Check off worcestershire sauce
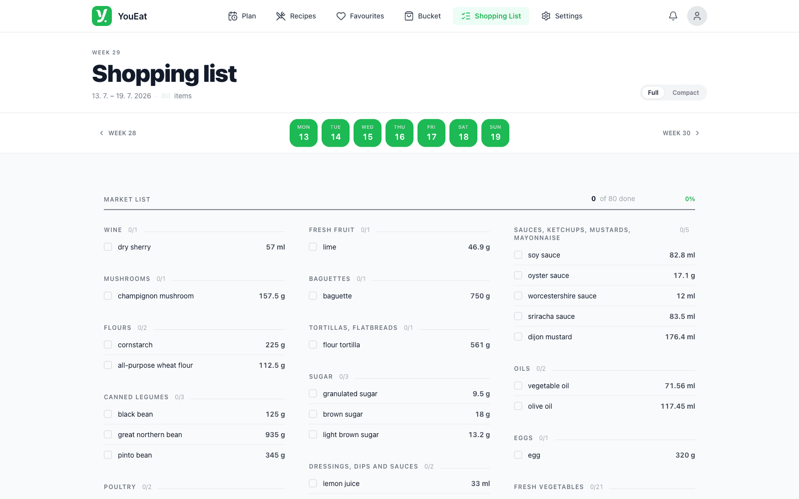The width and height of the screenshot is (799, 499). (x=518, y=296)
